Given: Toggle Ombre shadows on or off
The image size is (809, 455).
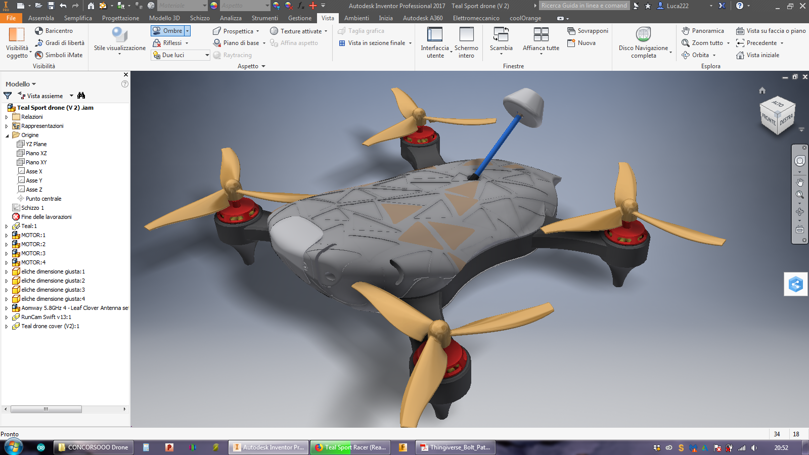Looking at the screenshot, I should [168, 31].
